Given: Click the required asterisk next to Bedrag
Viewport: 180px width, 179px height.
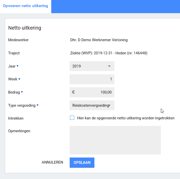Looking at the screenshot, I should (x=22, y=92).
